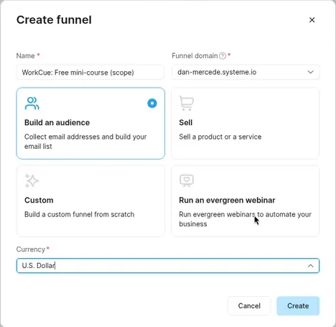This screenshot has height=327, width=336.
Task: Click into the Currency U.S. Dollar field
Action: tap(168, 266)
